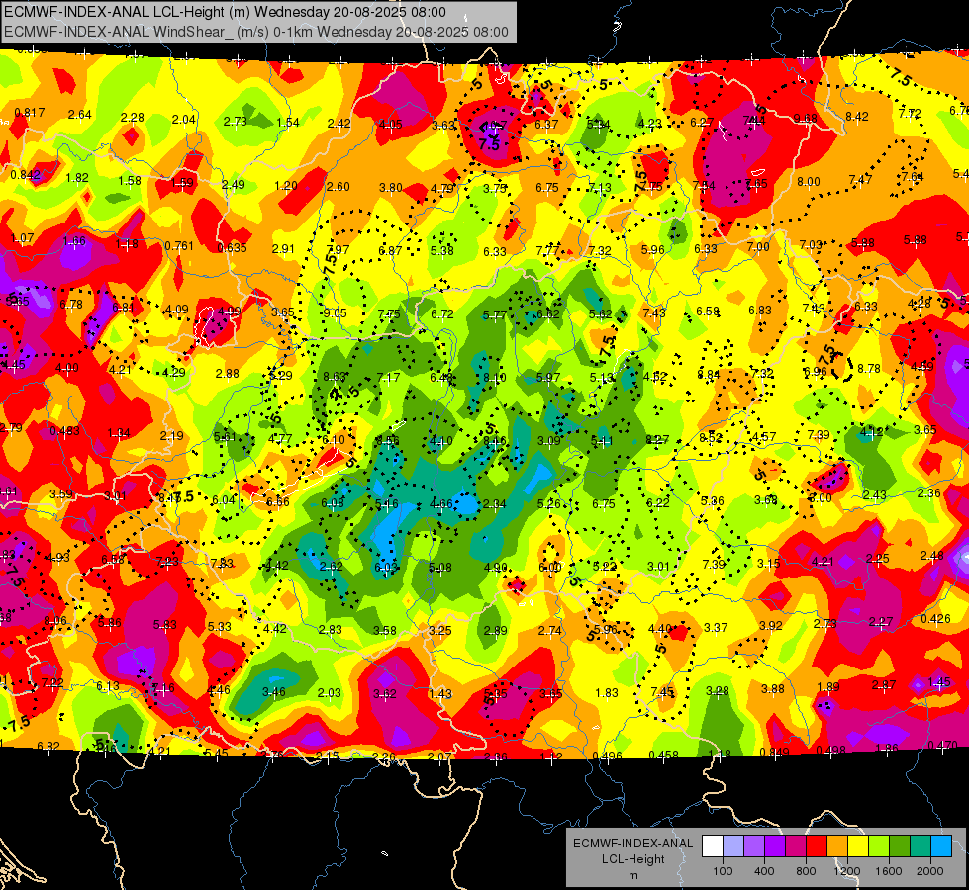Screen dimensions: 969x890
Task: Select the red legend swatch
Action: click(x=817, y=846)
